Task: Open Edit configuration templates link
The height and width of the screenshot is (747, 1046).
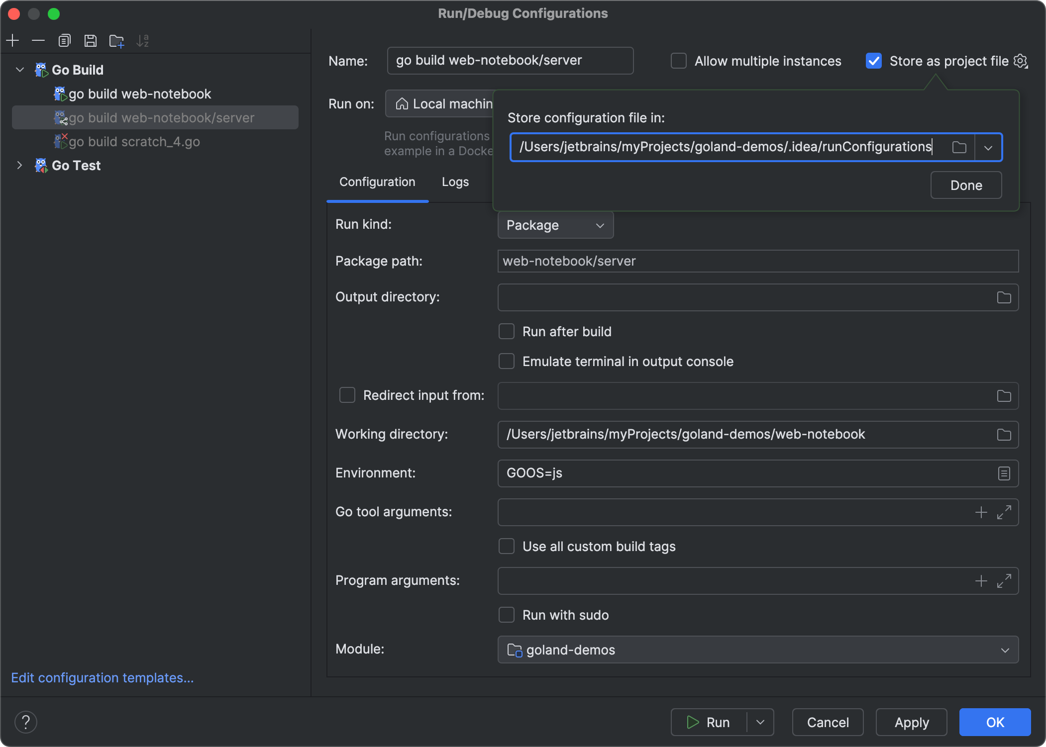Action: (x=102, y=678)
